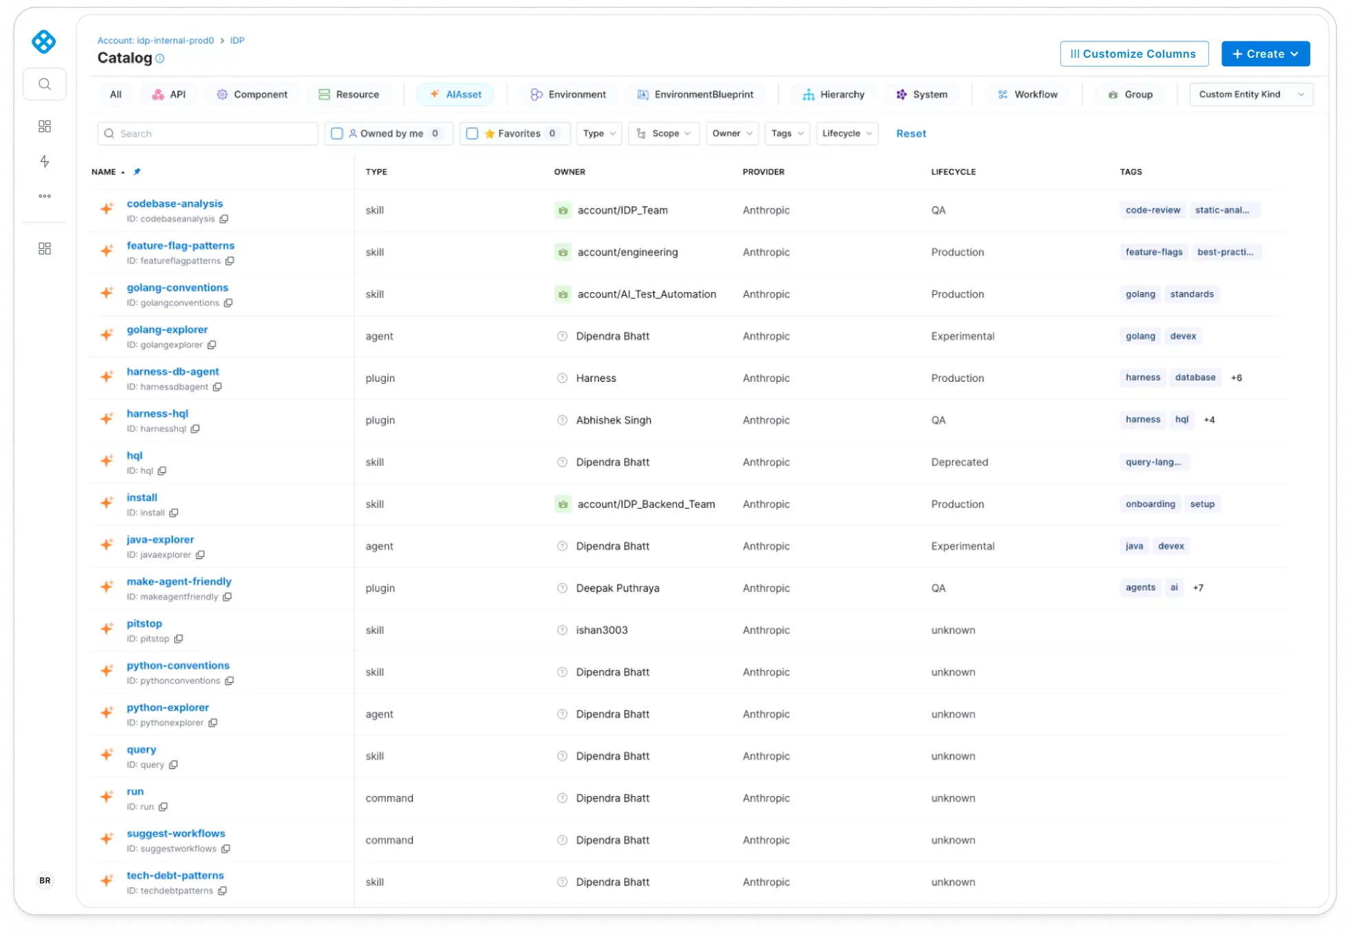The width and height of the screenshot is (1351, 936).
Task: Copy the pythonexplorer ID
Action: 213,724
